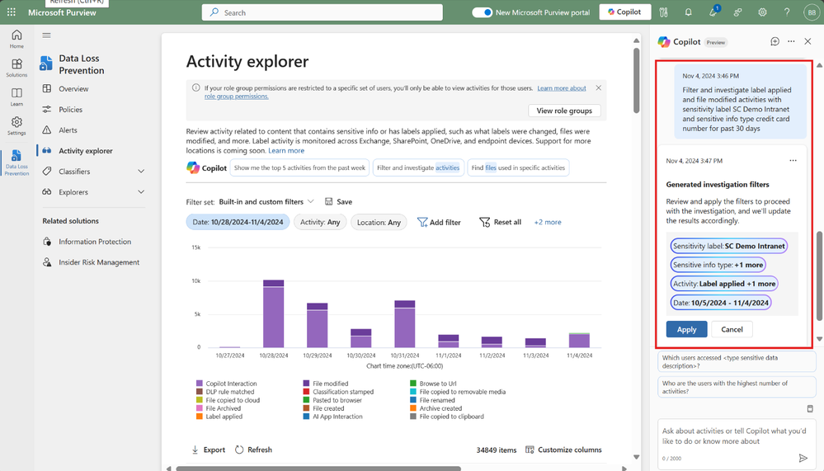Open Policies in the navigation

tap(70, 110)
